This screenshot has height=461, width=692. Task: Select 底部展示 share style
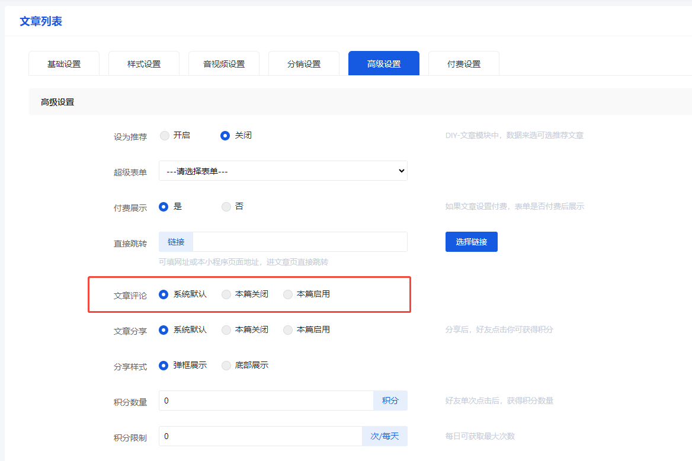[x=226, y=366]
